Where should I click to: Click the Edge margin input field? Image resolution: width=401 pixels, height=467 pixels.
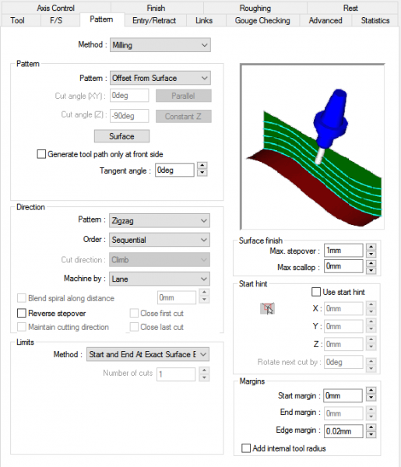(x=343, y=431)
